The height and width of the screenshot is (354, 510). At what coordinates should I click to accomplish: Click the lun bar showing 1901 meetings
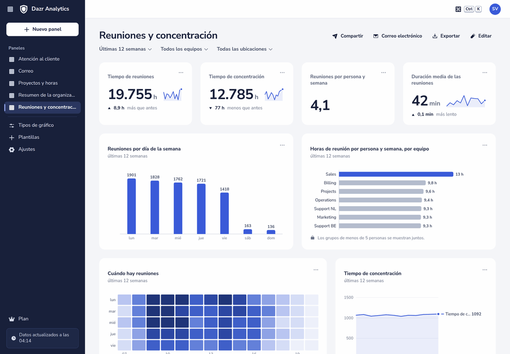[x=132, y=206]
